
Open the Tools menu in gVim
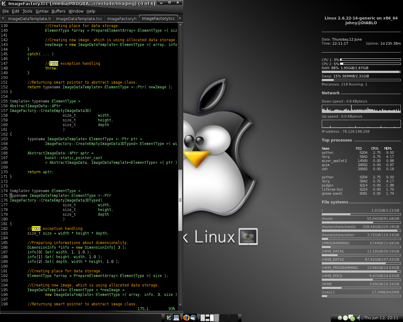click(27, 11)
